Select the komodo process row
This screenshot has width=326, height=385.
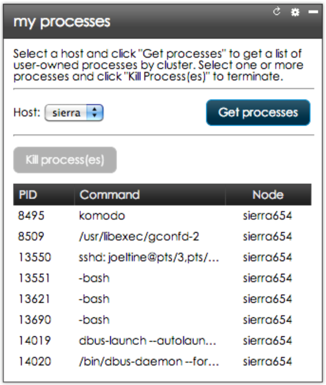point(101,215)
